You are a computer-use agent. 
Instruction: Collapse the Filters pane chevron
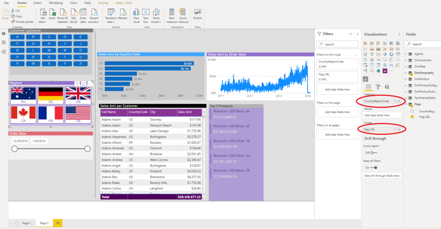point(357,34)
